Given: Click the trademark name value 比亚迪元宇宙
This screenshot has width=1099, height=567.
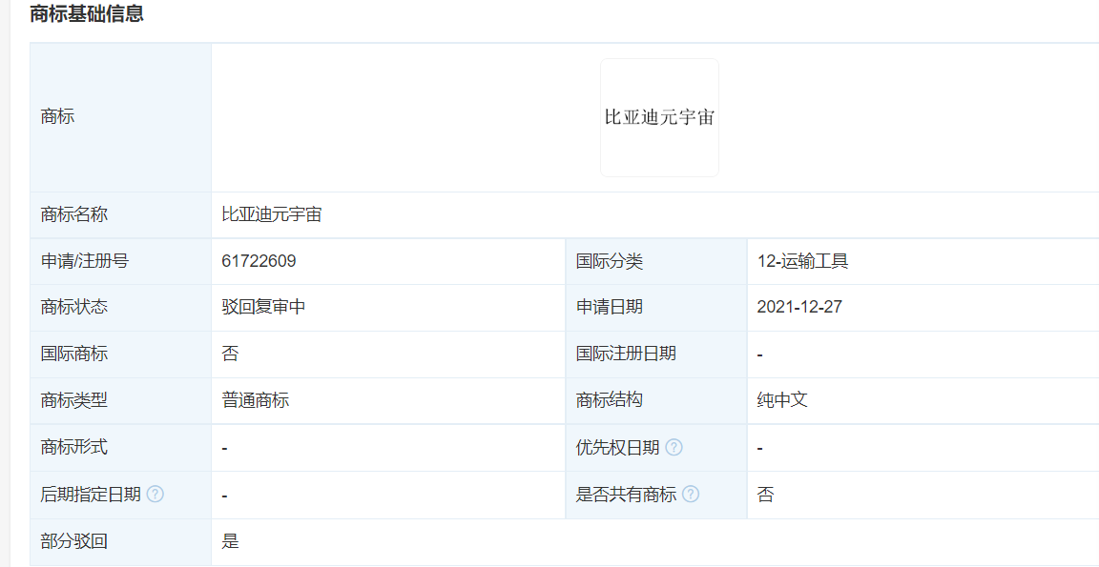Looking at the screenshot, I should pos(272,214).
